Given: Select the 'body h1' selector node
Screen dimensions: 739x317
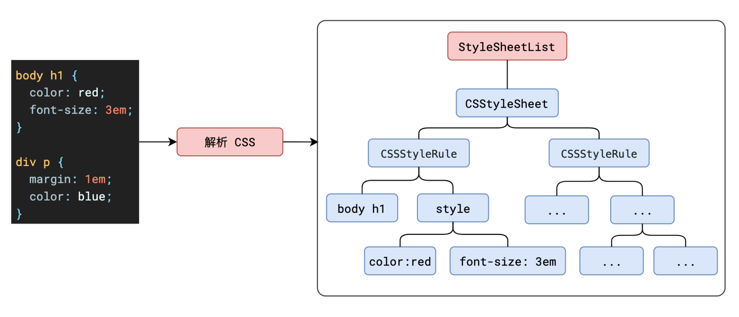Looking at the screenshot, I should [362, 208].
